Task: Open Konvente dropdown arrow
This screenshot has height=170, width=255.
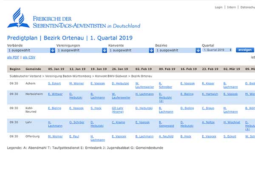Action: click(151, 50)
